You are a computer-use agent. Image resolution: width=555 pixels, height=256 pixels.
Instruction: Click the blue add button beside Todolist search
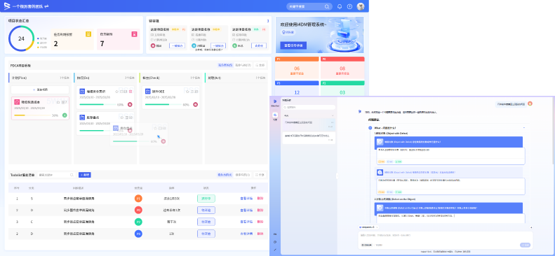(85, 175)
